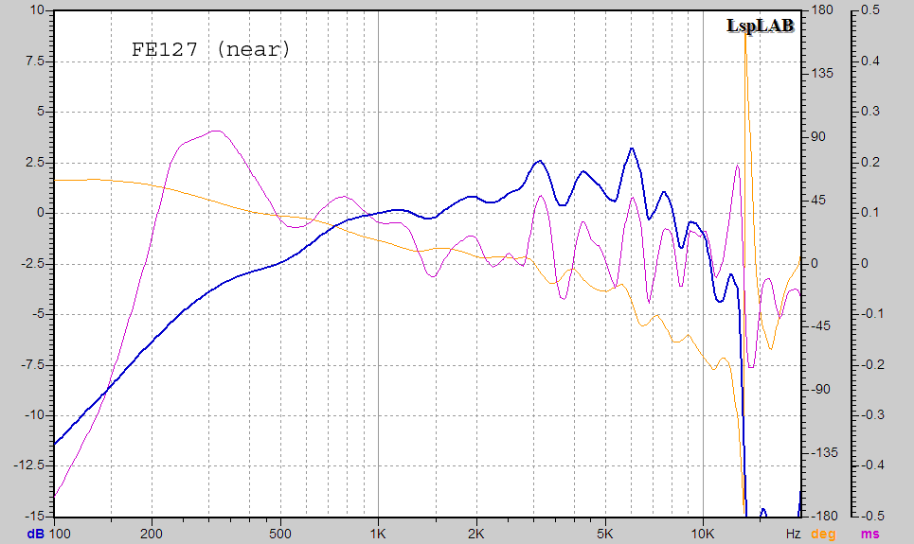Click the orange 'deg' axis unit label

click(x=823, y=534)
